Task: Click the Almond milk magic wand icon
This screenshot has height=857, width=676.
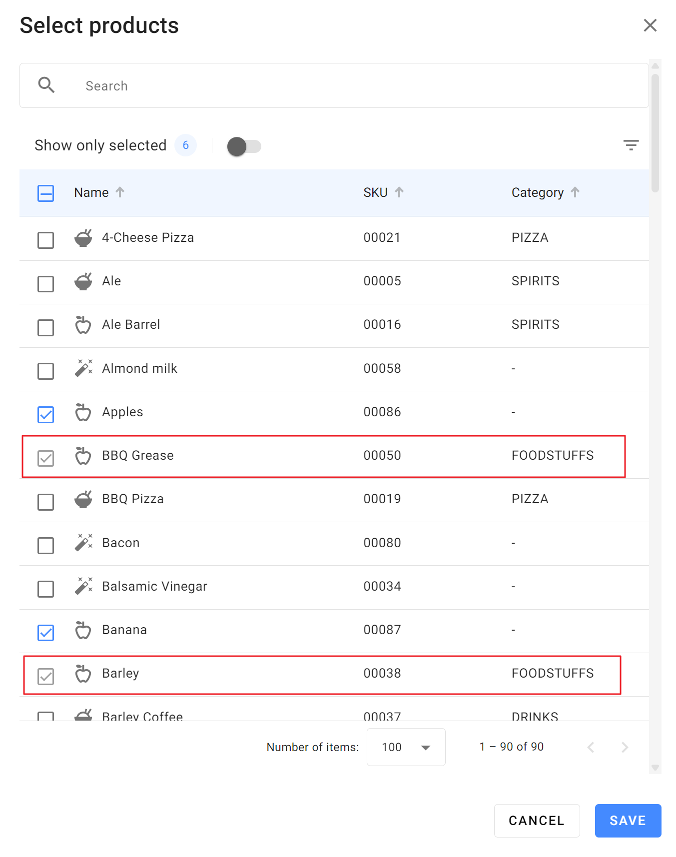Action: click(83, 368)
